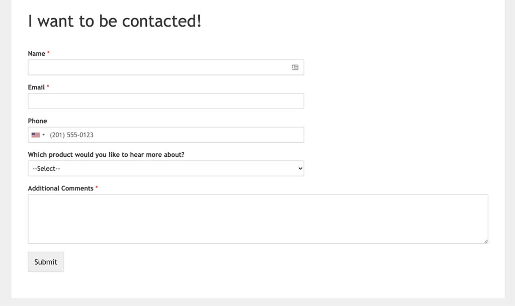Click the asterisk beside Additional Comments
This screenshot has height=306, width=515.
(96, 186)
